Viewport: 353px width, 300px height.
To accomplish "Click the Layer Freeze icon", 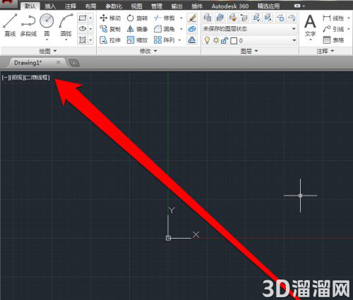I will point(280,18).
